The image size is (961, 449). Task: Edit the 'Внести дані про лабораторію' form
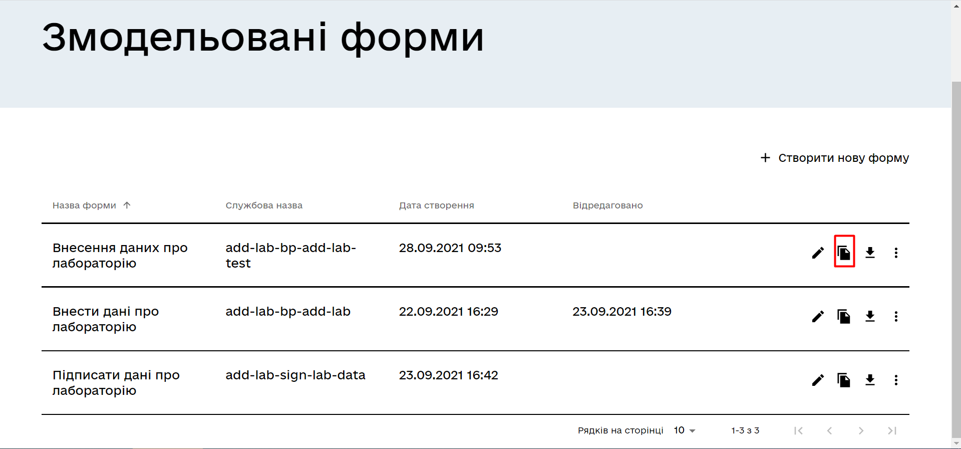(x=818, y=316)
